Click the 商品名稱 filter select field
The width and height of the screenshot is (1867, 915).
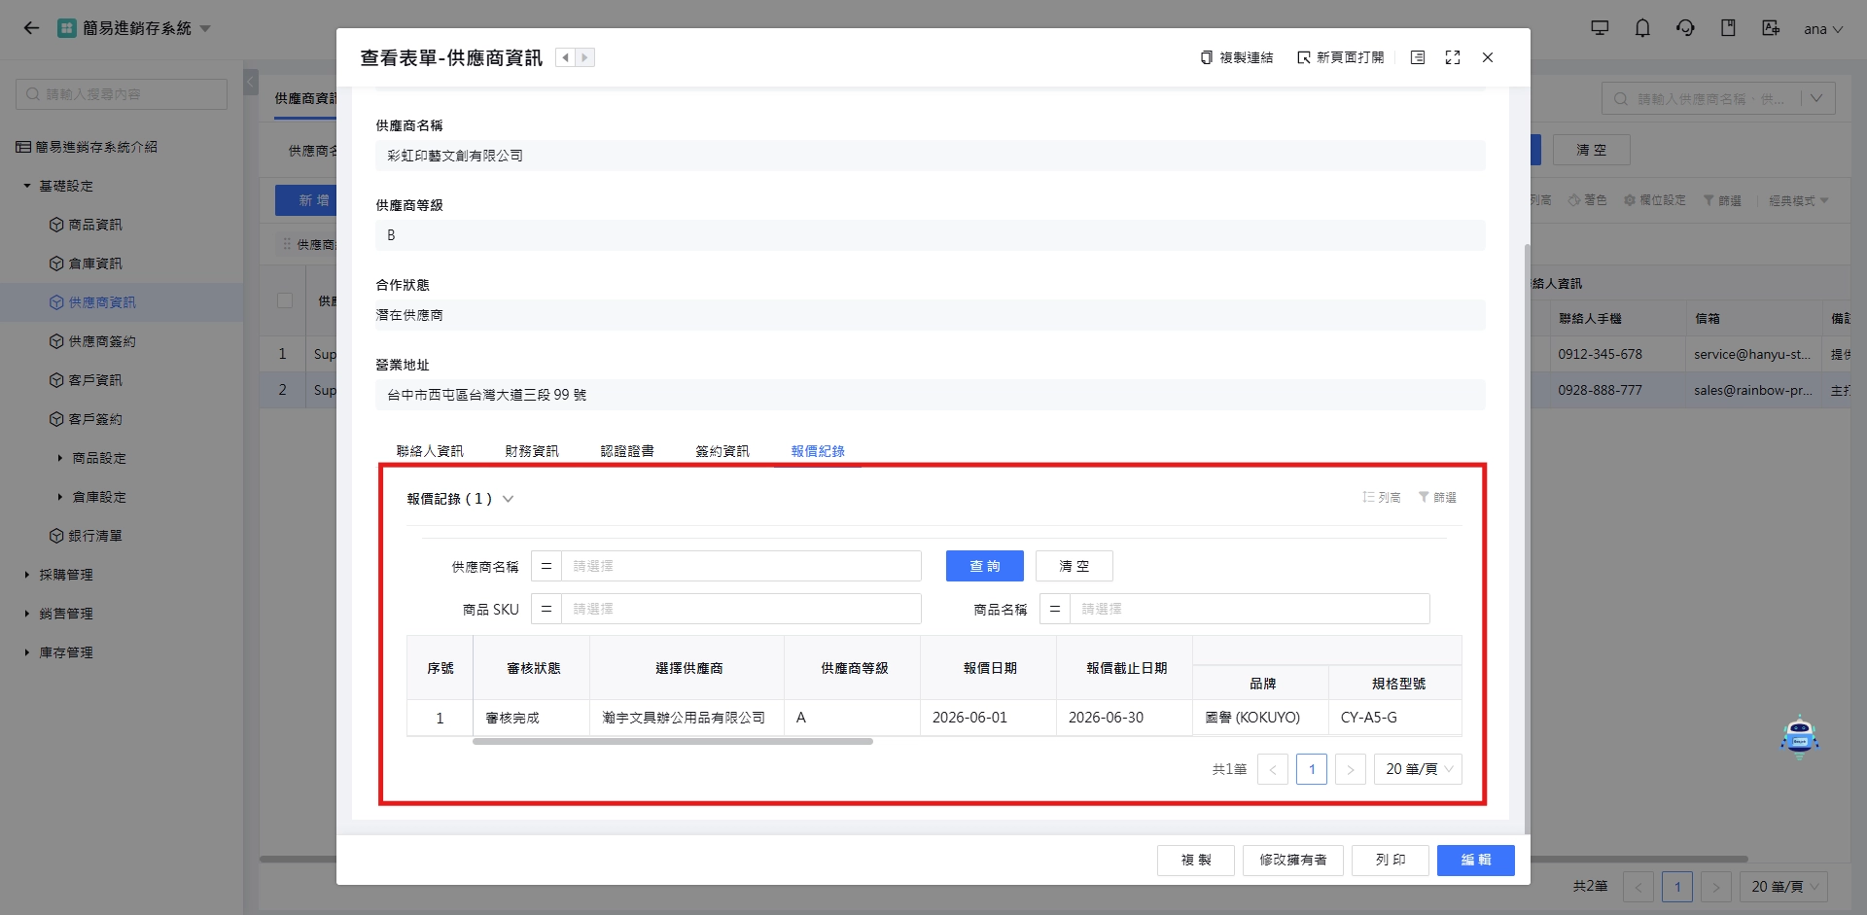pos(1250,609)
